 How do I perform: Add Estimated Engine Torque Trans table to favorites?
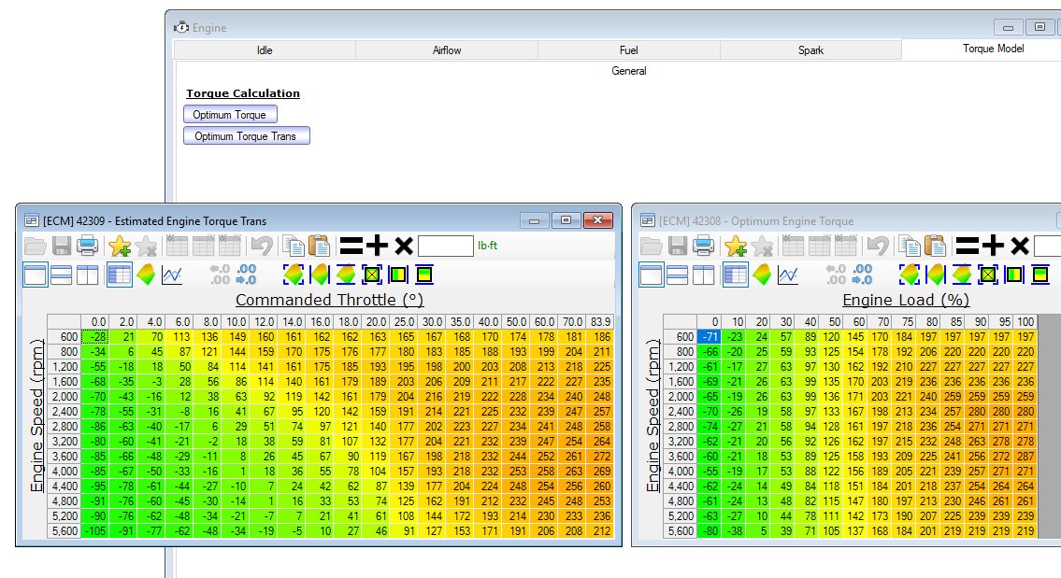[119, 246]
